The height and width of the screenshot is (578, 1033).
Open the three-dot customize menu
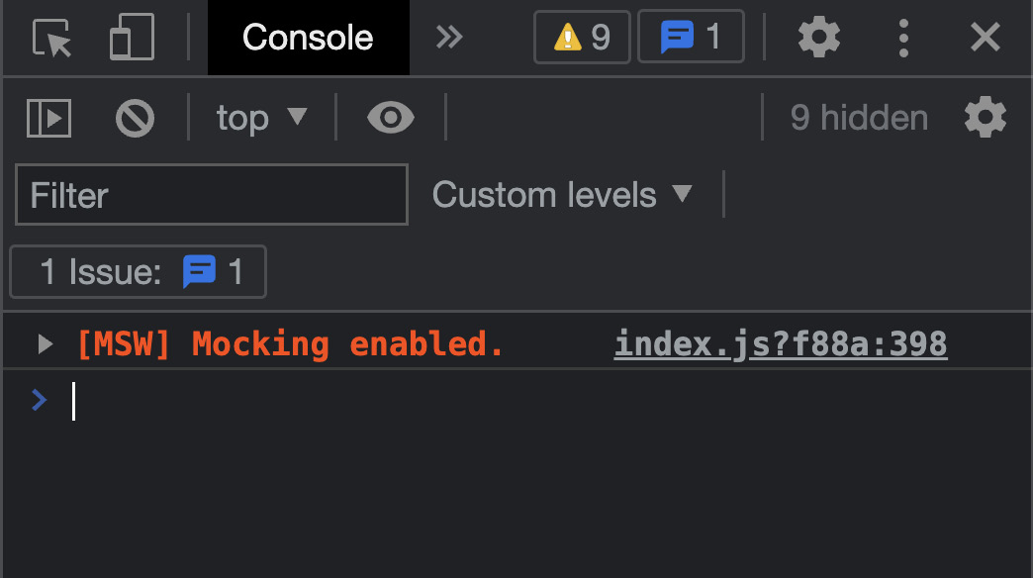point(902,38)
